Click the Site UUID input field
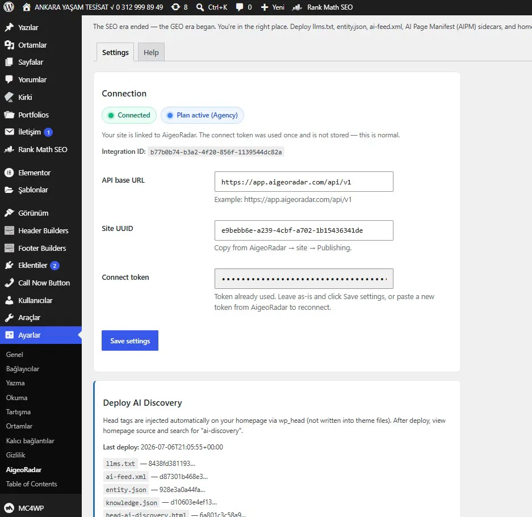The width and height of the screenshot is (532, 517). [304, 230]
